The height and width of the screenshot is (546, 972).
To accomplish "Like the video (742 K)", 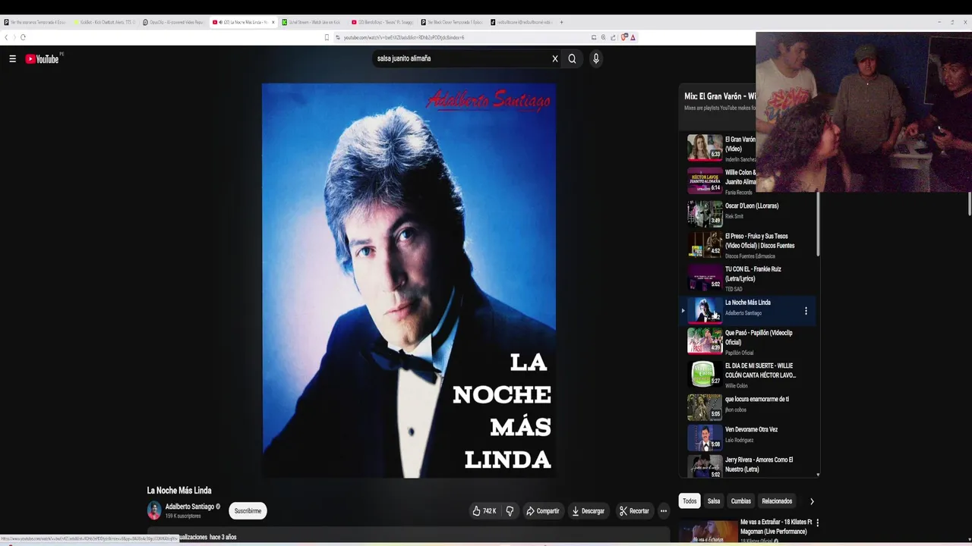I will point(484,511).
